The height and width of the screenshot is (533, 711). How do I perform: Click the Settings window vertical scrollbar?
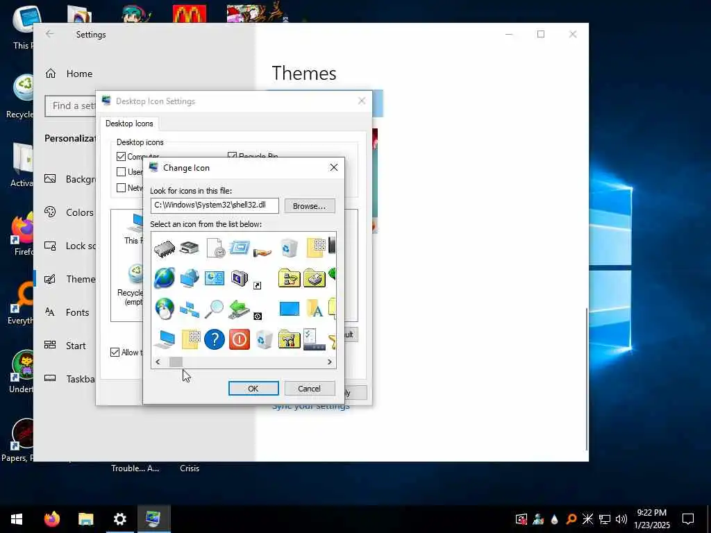pos(587,378)
